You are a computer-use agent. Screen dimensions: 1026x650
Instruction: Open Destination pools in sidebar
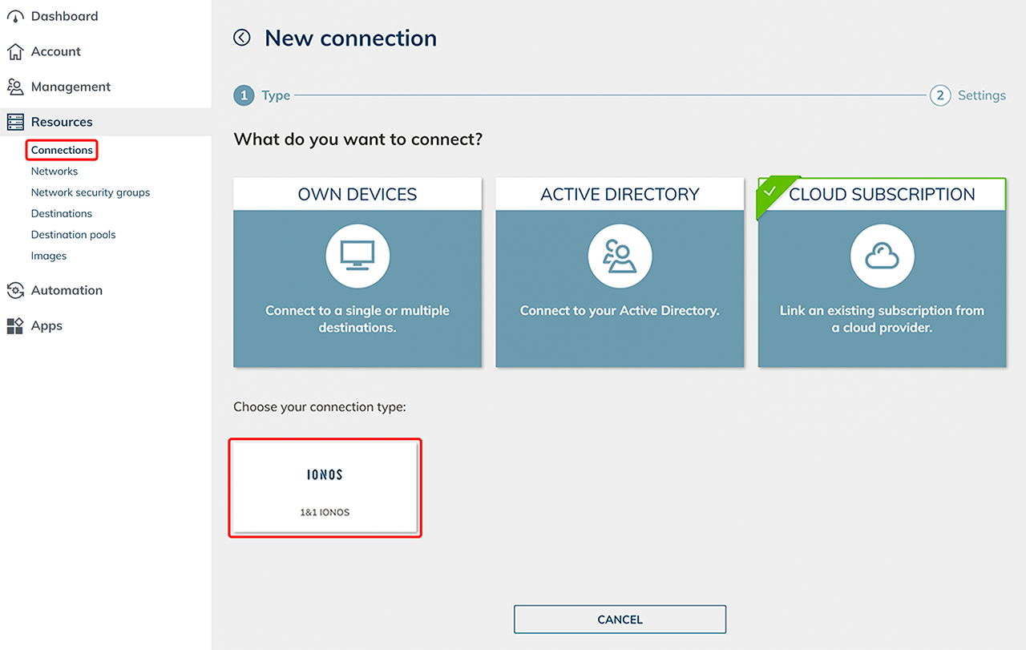pos(74,235)
